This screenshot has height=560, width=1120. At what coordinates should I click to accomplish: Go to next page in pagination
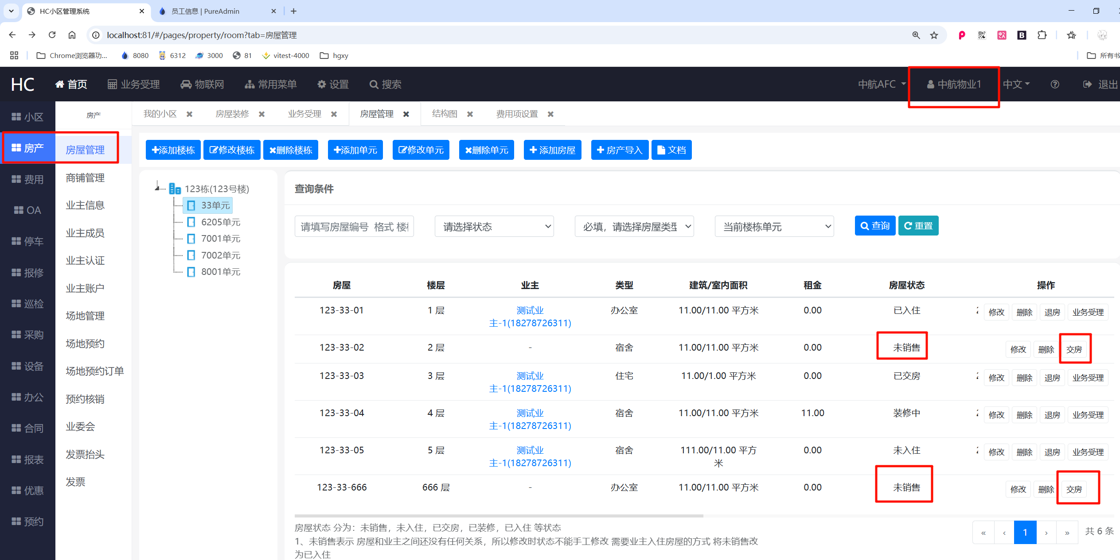click(x=1046, y=533)
